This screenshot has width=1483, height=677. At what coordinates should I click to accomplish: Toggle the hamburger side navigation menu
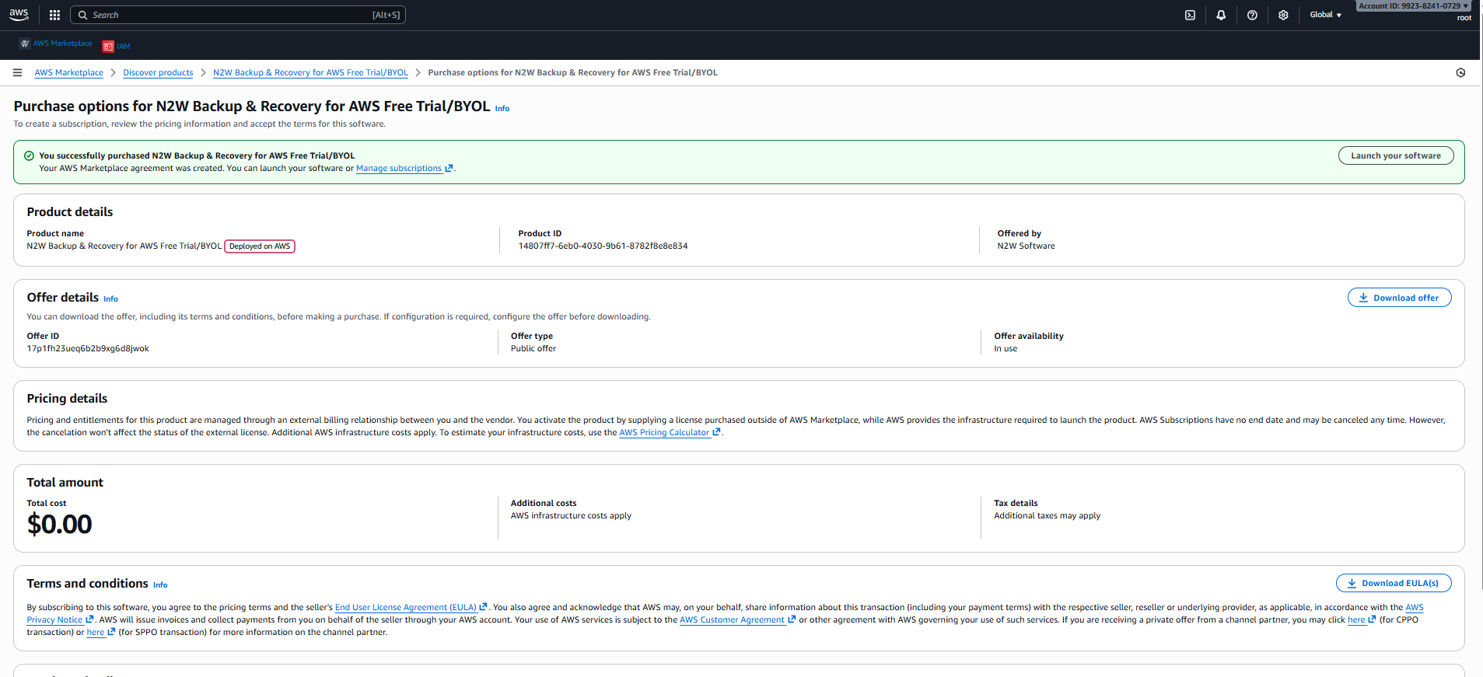[17, 72]
